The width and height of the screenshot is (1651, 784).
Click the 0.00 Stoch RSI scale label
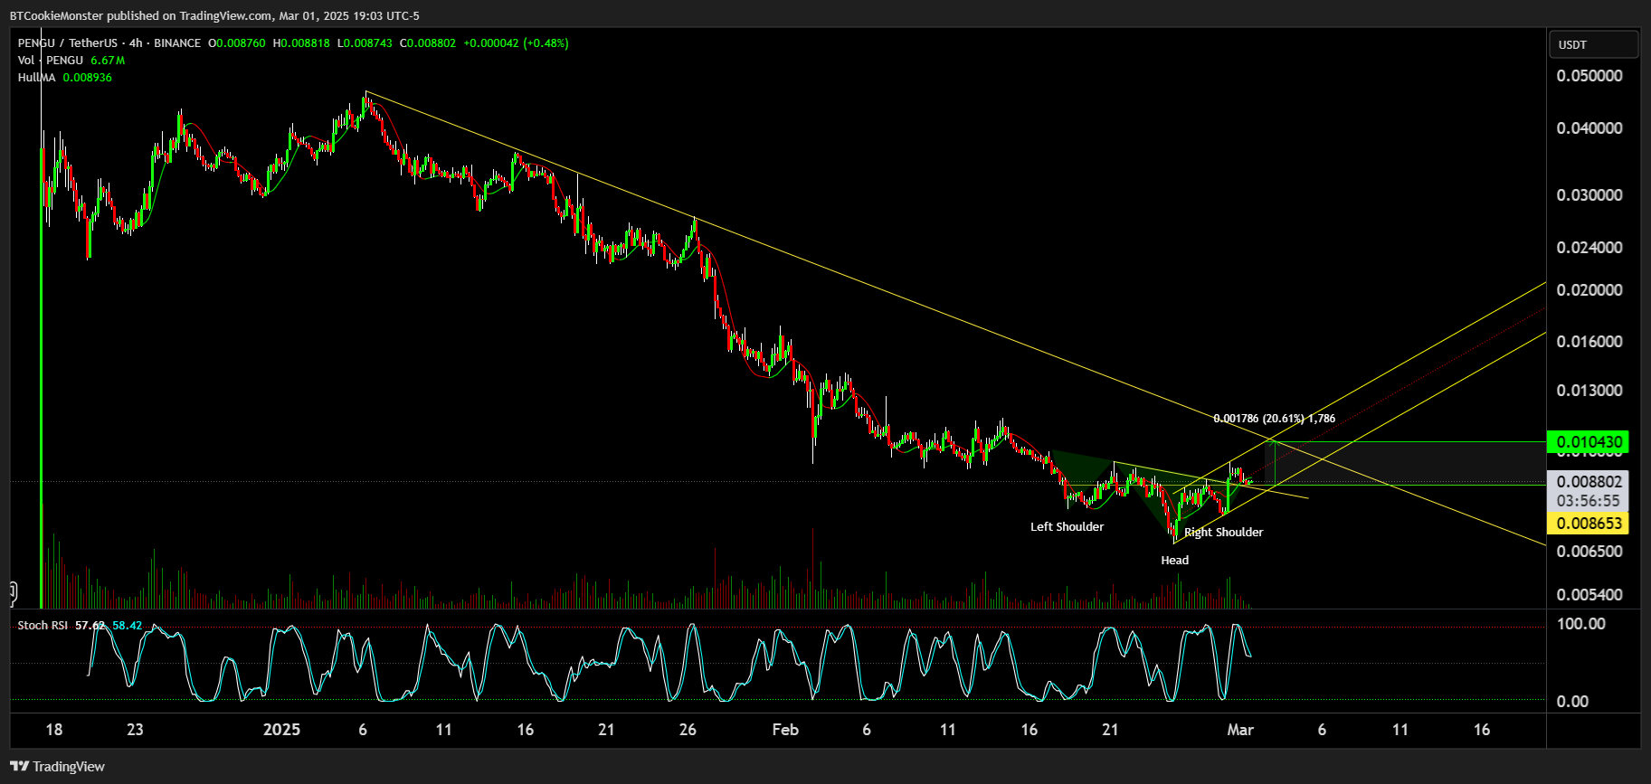click(x=1572, y=701)
